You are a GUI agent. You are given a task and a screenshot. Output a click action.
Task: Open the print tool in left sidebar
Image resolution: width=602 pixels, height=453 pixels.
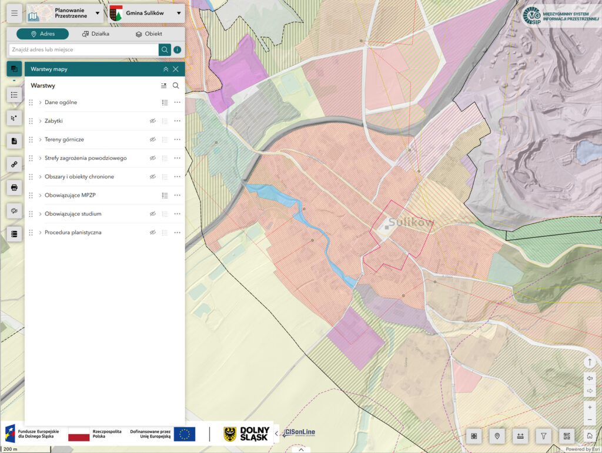pyautogui.click(x=15, y=187)
